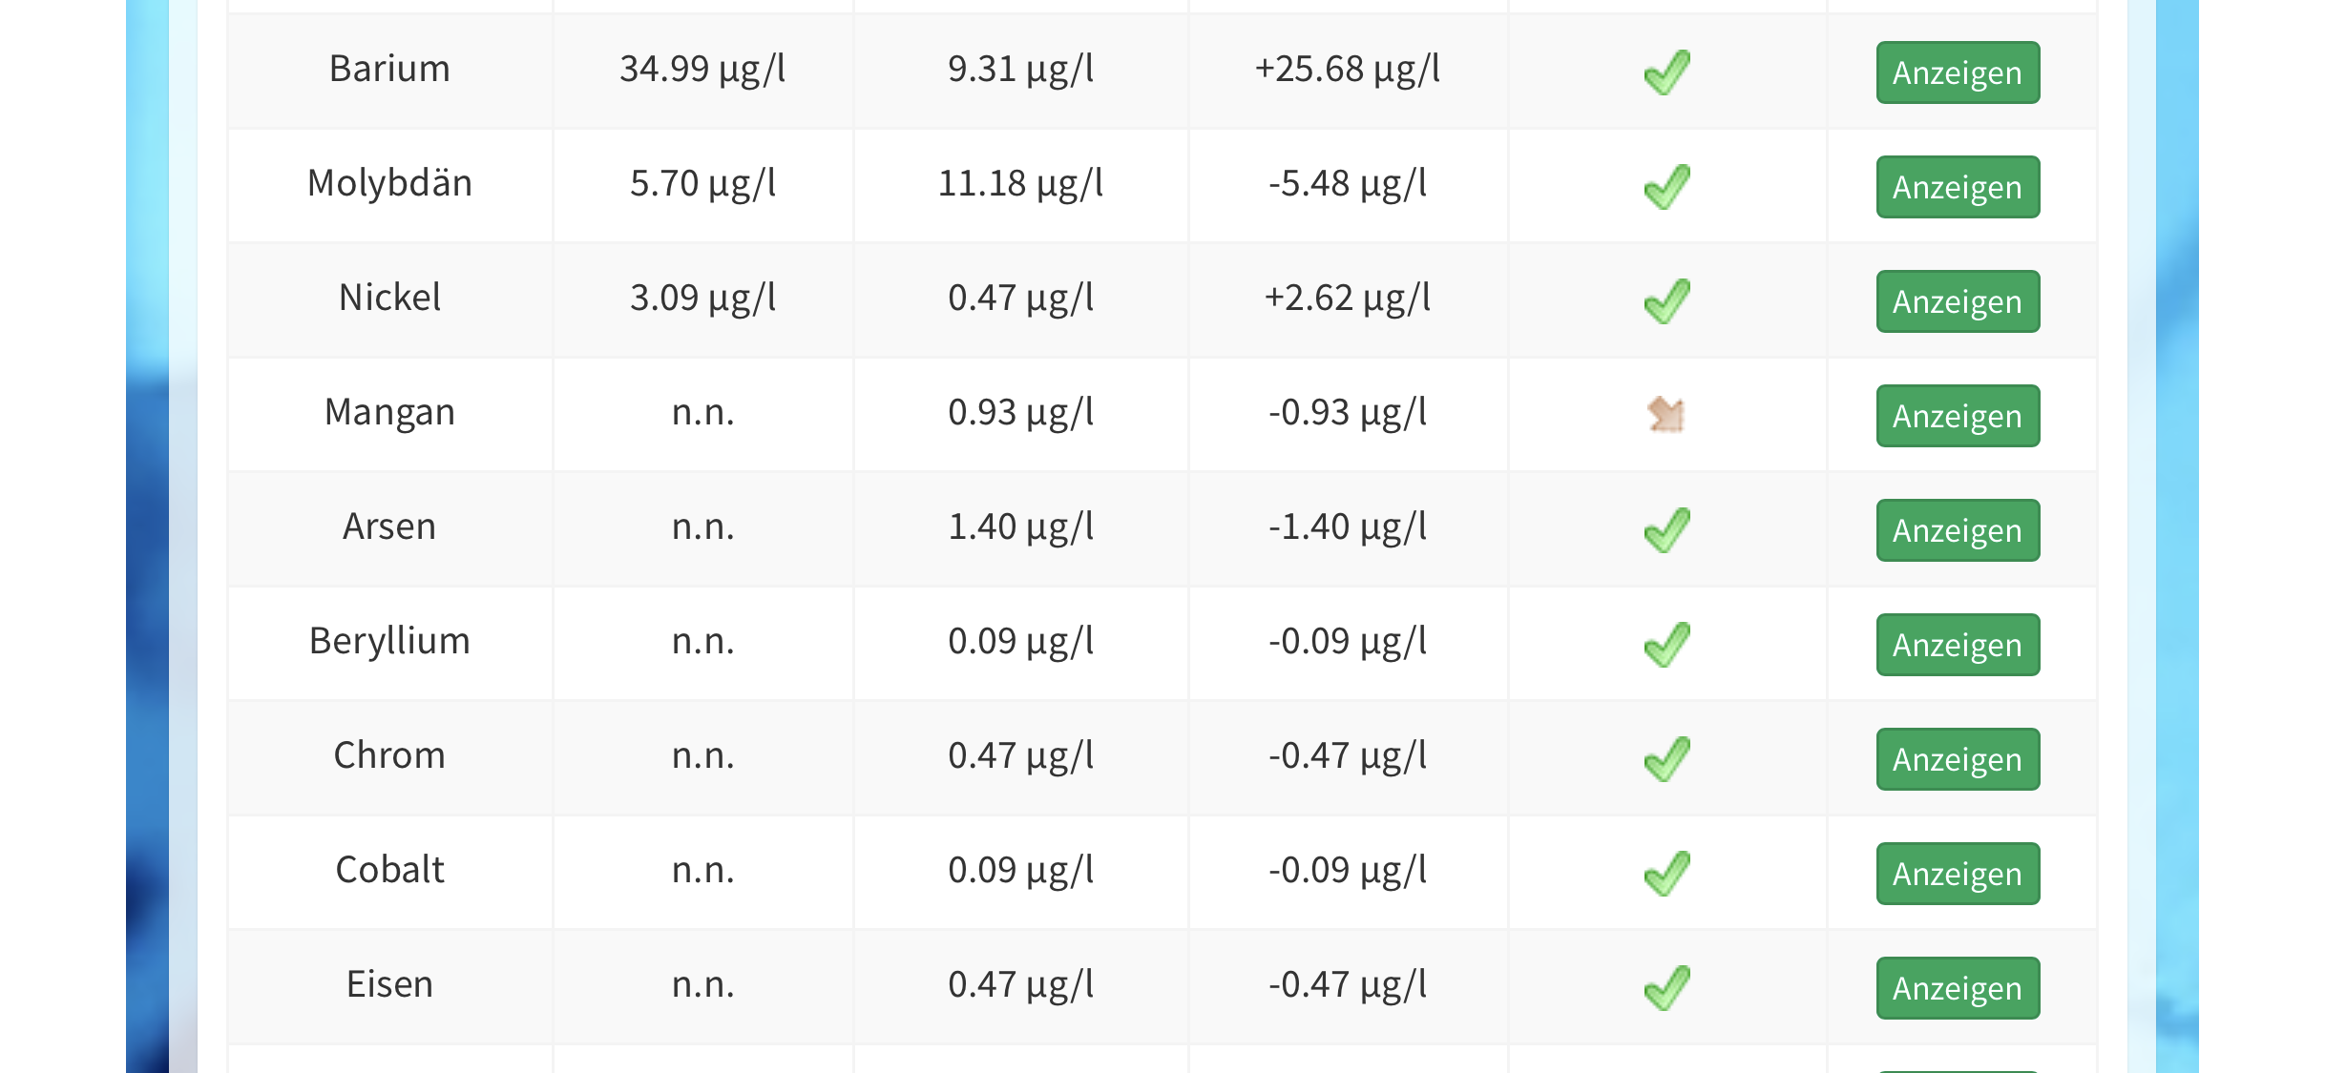Click the green checkmark in the Cobalt row
The width and height of the screenshot is (2325, 1073).
tap(1666, 874)
